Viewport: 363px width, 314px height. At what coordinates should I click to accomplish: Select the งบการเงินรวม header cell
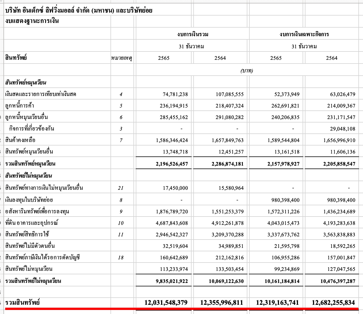point(193,34)
